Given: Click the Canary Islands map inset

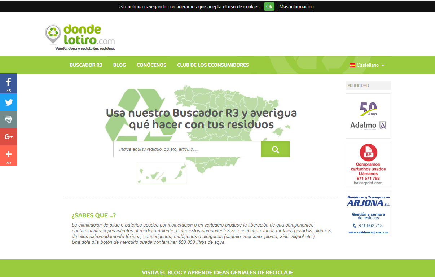Looking at the screenshot, I should [x=162, y=173].
